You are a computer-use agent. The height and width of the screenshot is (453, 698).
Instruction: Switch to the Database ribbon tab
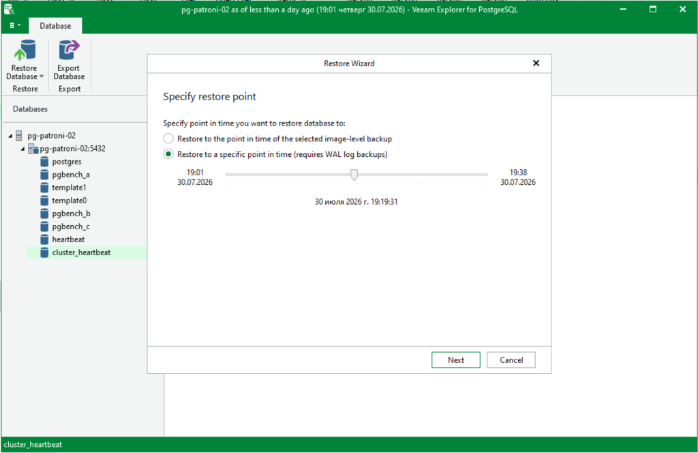click(x=55, y=26)
